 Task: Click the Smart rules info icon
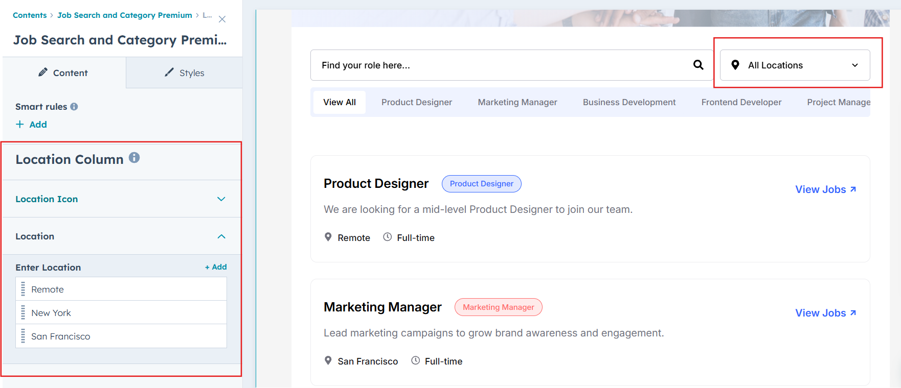point(74,107)
